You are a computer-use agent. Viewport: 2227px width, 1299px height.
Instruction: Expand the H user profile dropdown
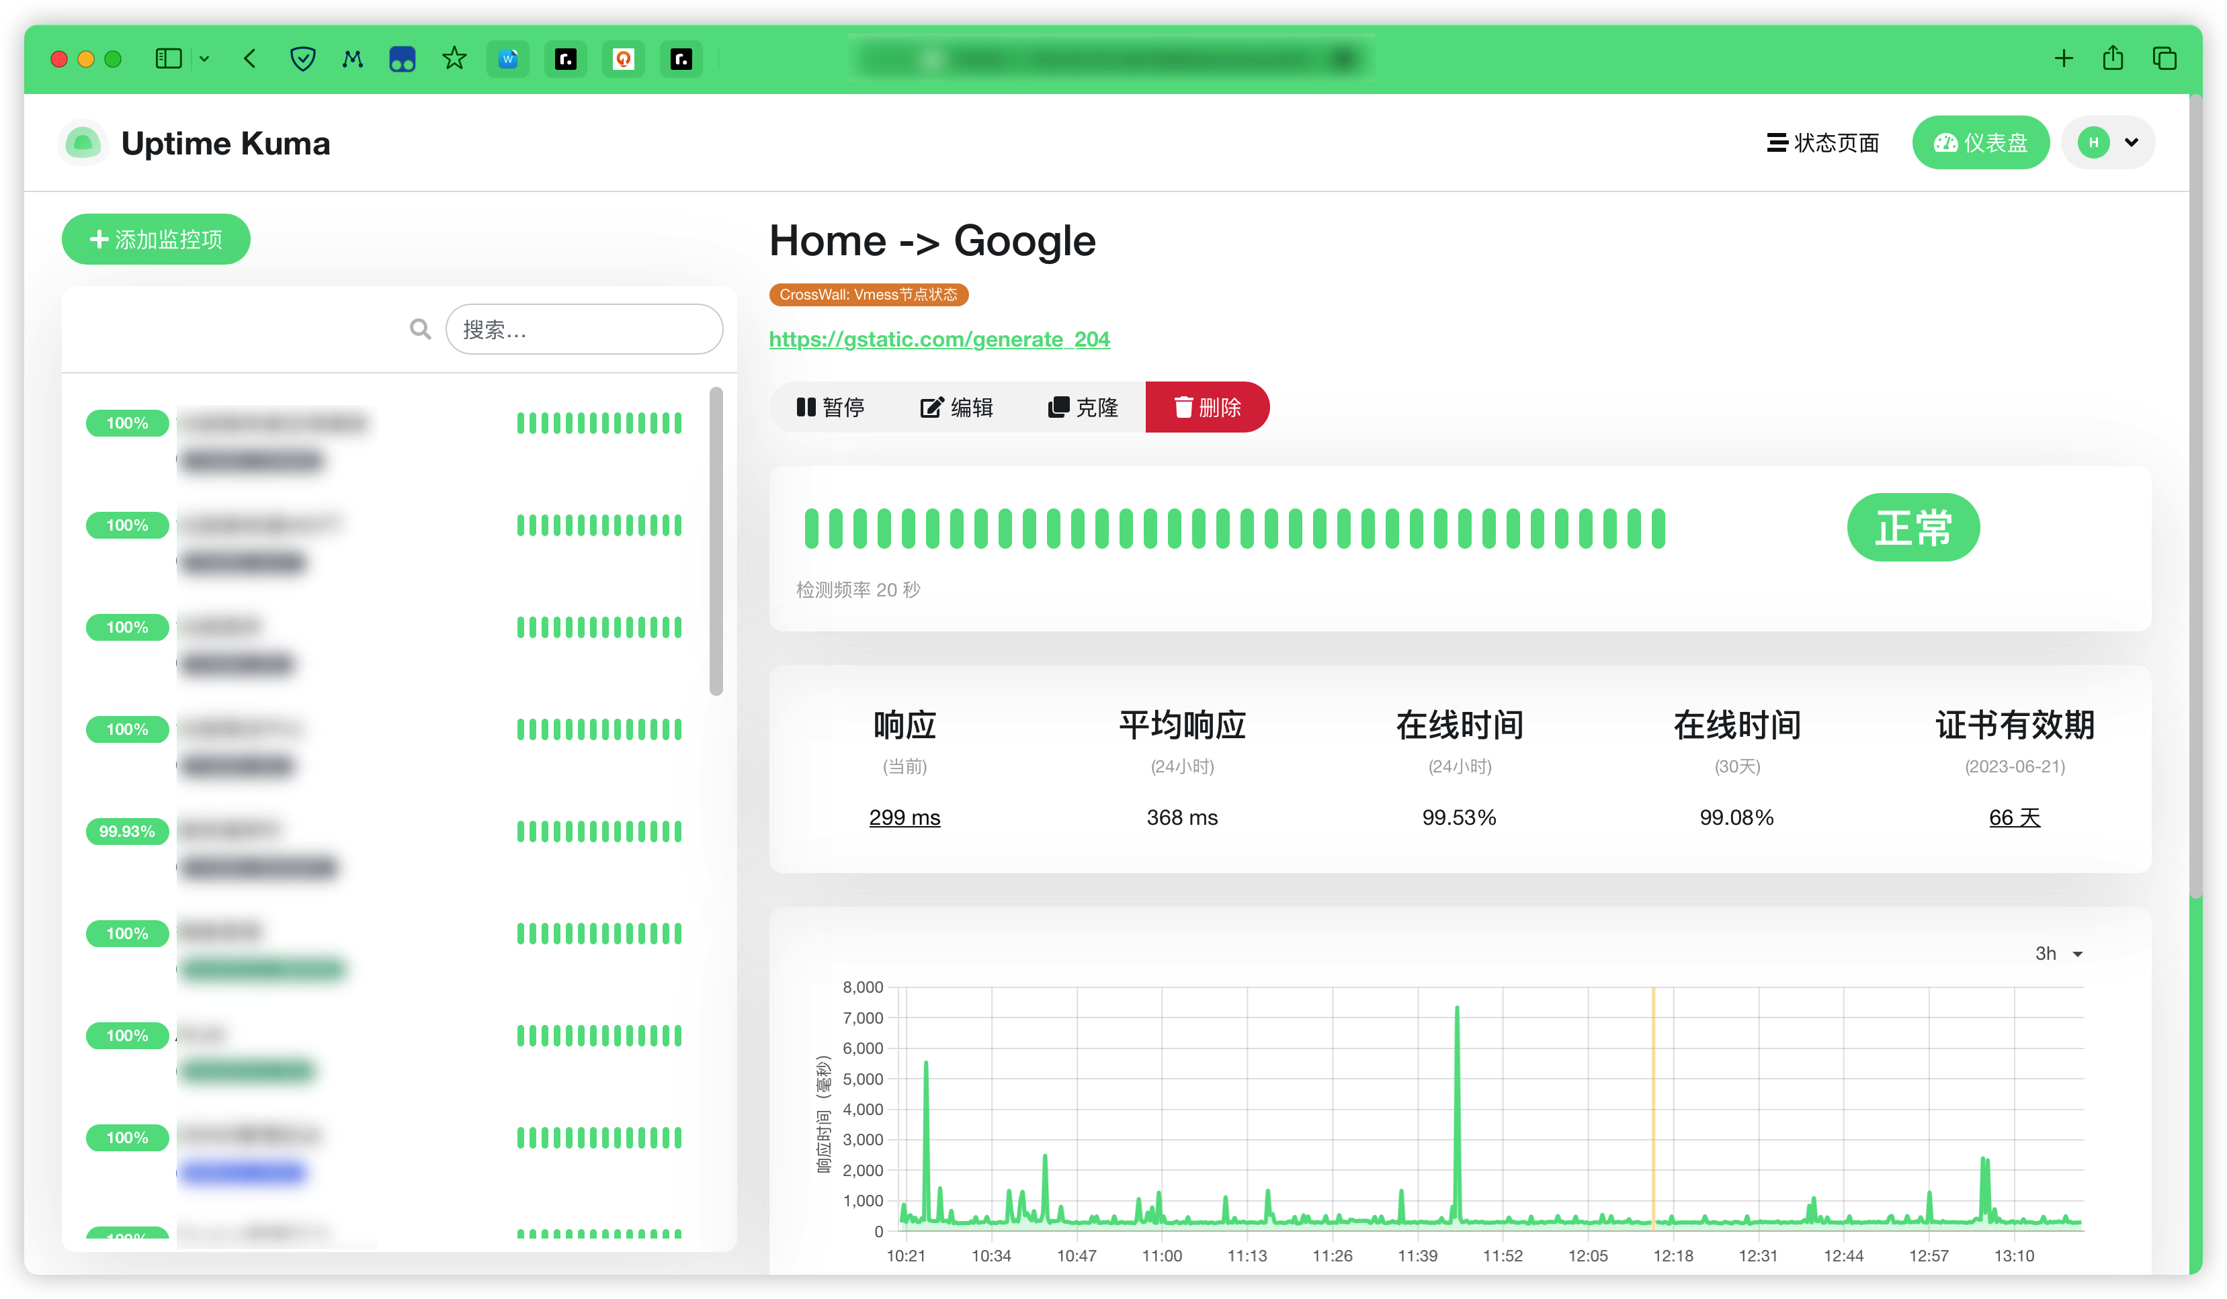pos(2109,142)
